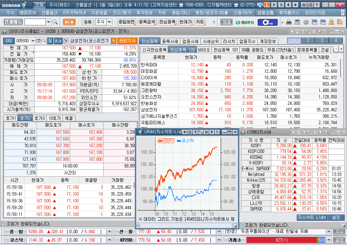Image resolution: width=347 pixels, height=245 pixels.
Task: Click the red 거래소 progress bar showing 827(1)
Action: [x=282, y=240]
